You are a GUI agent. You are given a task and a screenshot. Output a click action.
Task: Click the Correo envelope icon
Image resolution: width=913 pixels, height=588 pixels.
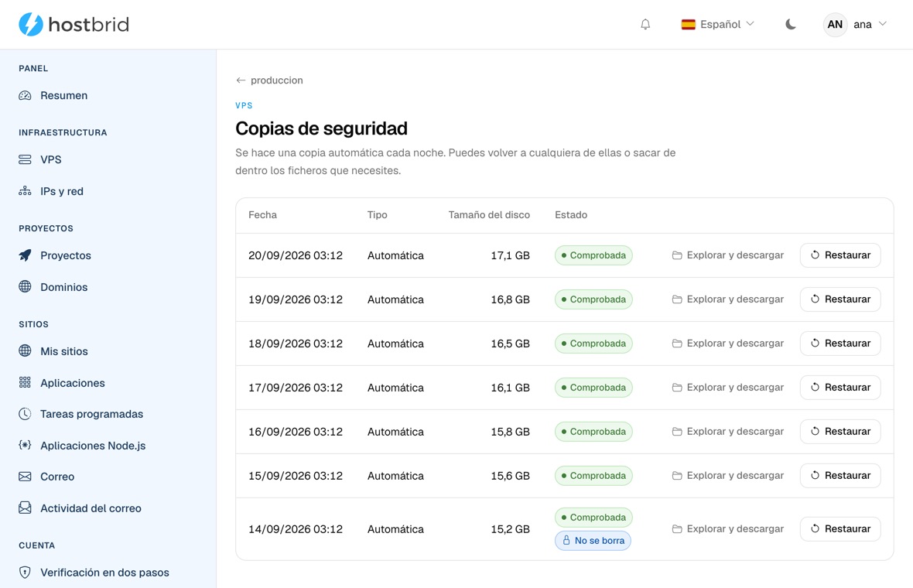(x=25, y=477)
